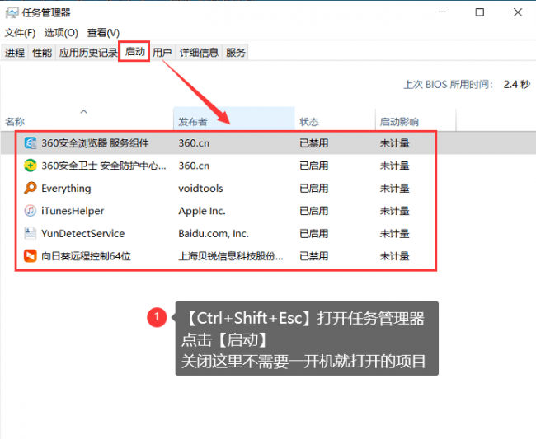Click publisher voidtools
536x439 pixels.
[200, 188]
